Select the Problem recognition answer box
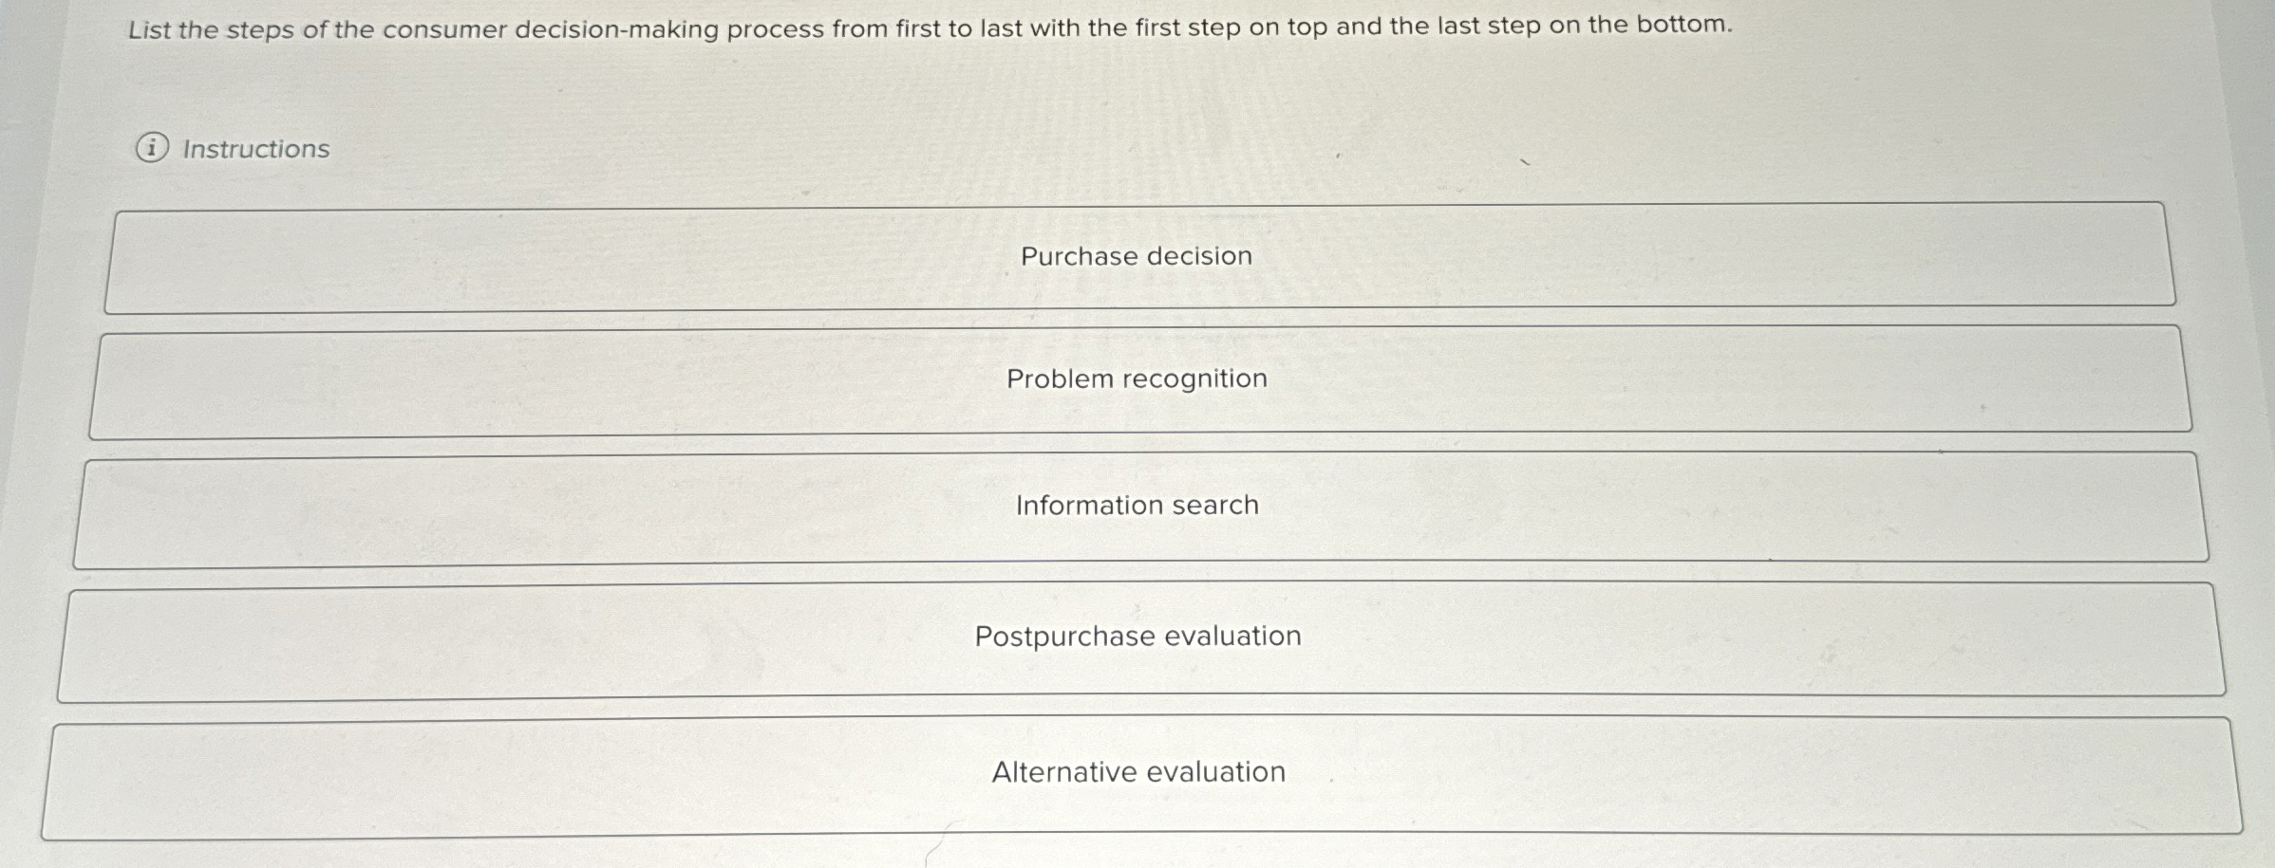The image size is (2275, 868). click(1136, 379)
